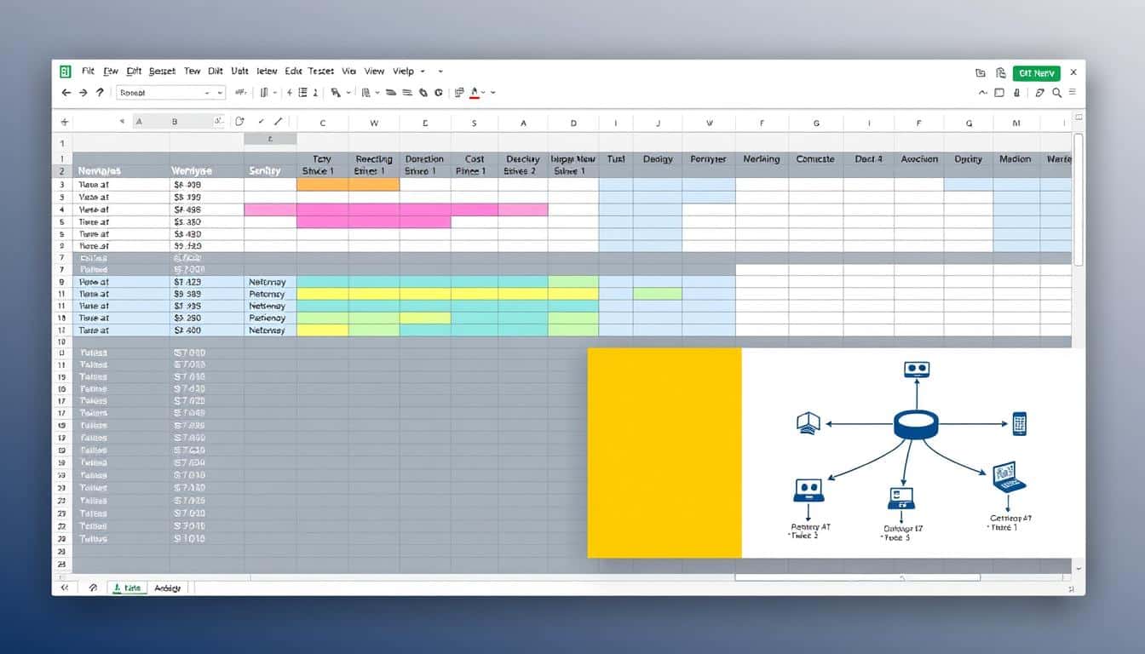Click the back arrow in the toolbar
This screenshot has height=654, width=1145.
pos(66,93)
